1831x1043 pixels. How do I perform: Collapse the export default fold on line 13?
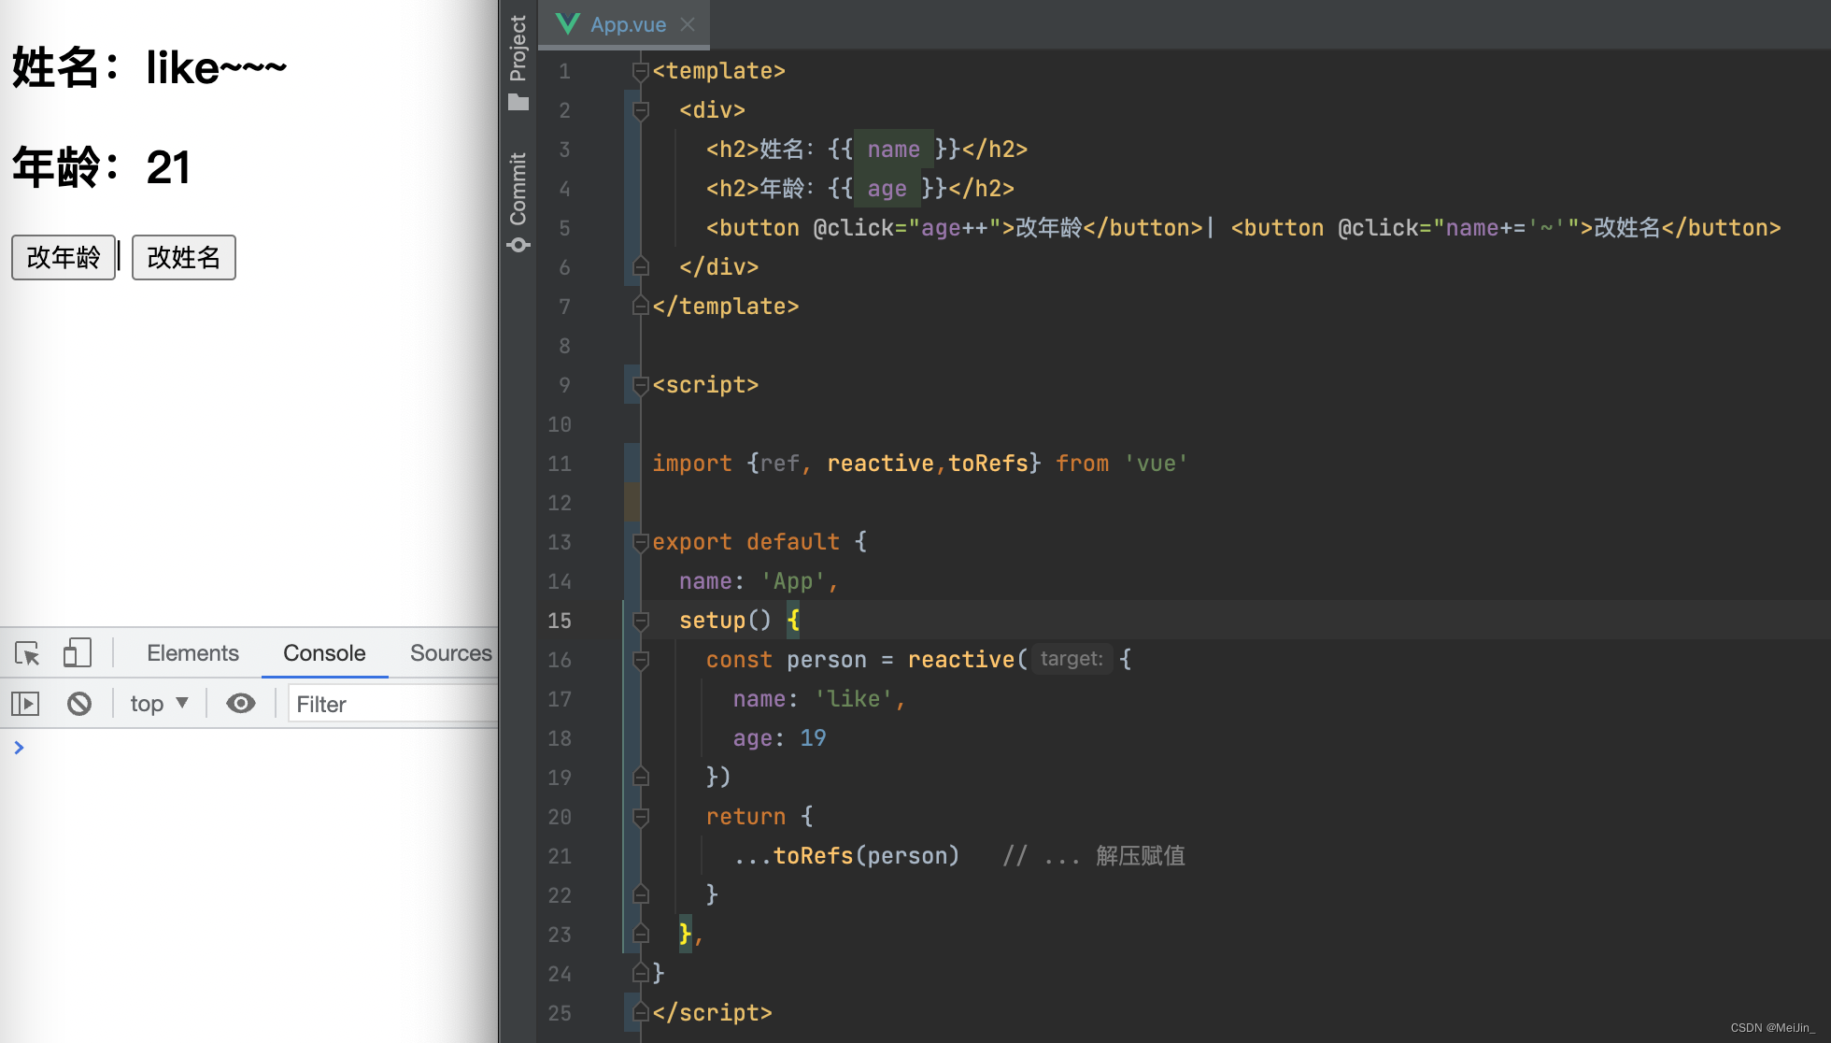point(641,542)
